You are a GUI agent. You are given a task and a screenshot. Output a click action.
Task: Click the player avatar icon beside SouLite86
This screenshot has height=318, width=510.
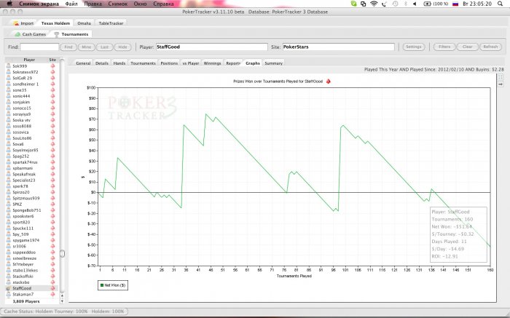(9, 138)
